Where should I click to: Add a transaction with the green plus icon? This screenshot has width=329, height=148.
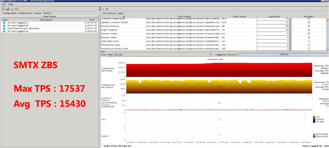click(x=103, y=9)
